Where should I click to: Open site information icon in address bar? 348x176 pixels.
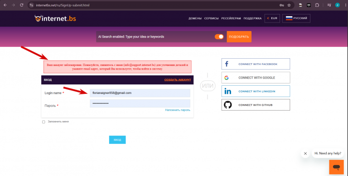point(31,5)
